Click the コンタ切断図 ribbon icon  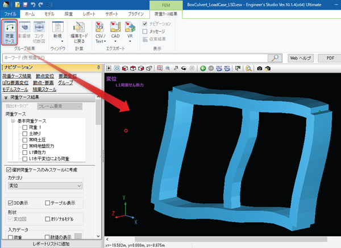point(39,32)
